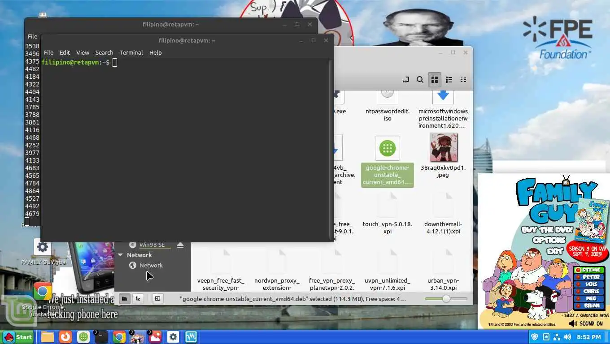
Task: Select uvpn_unlimited_vpn-7.1.6.xpi file
Action: coord(388,270)
